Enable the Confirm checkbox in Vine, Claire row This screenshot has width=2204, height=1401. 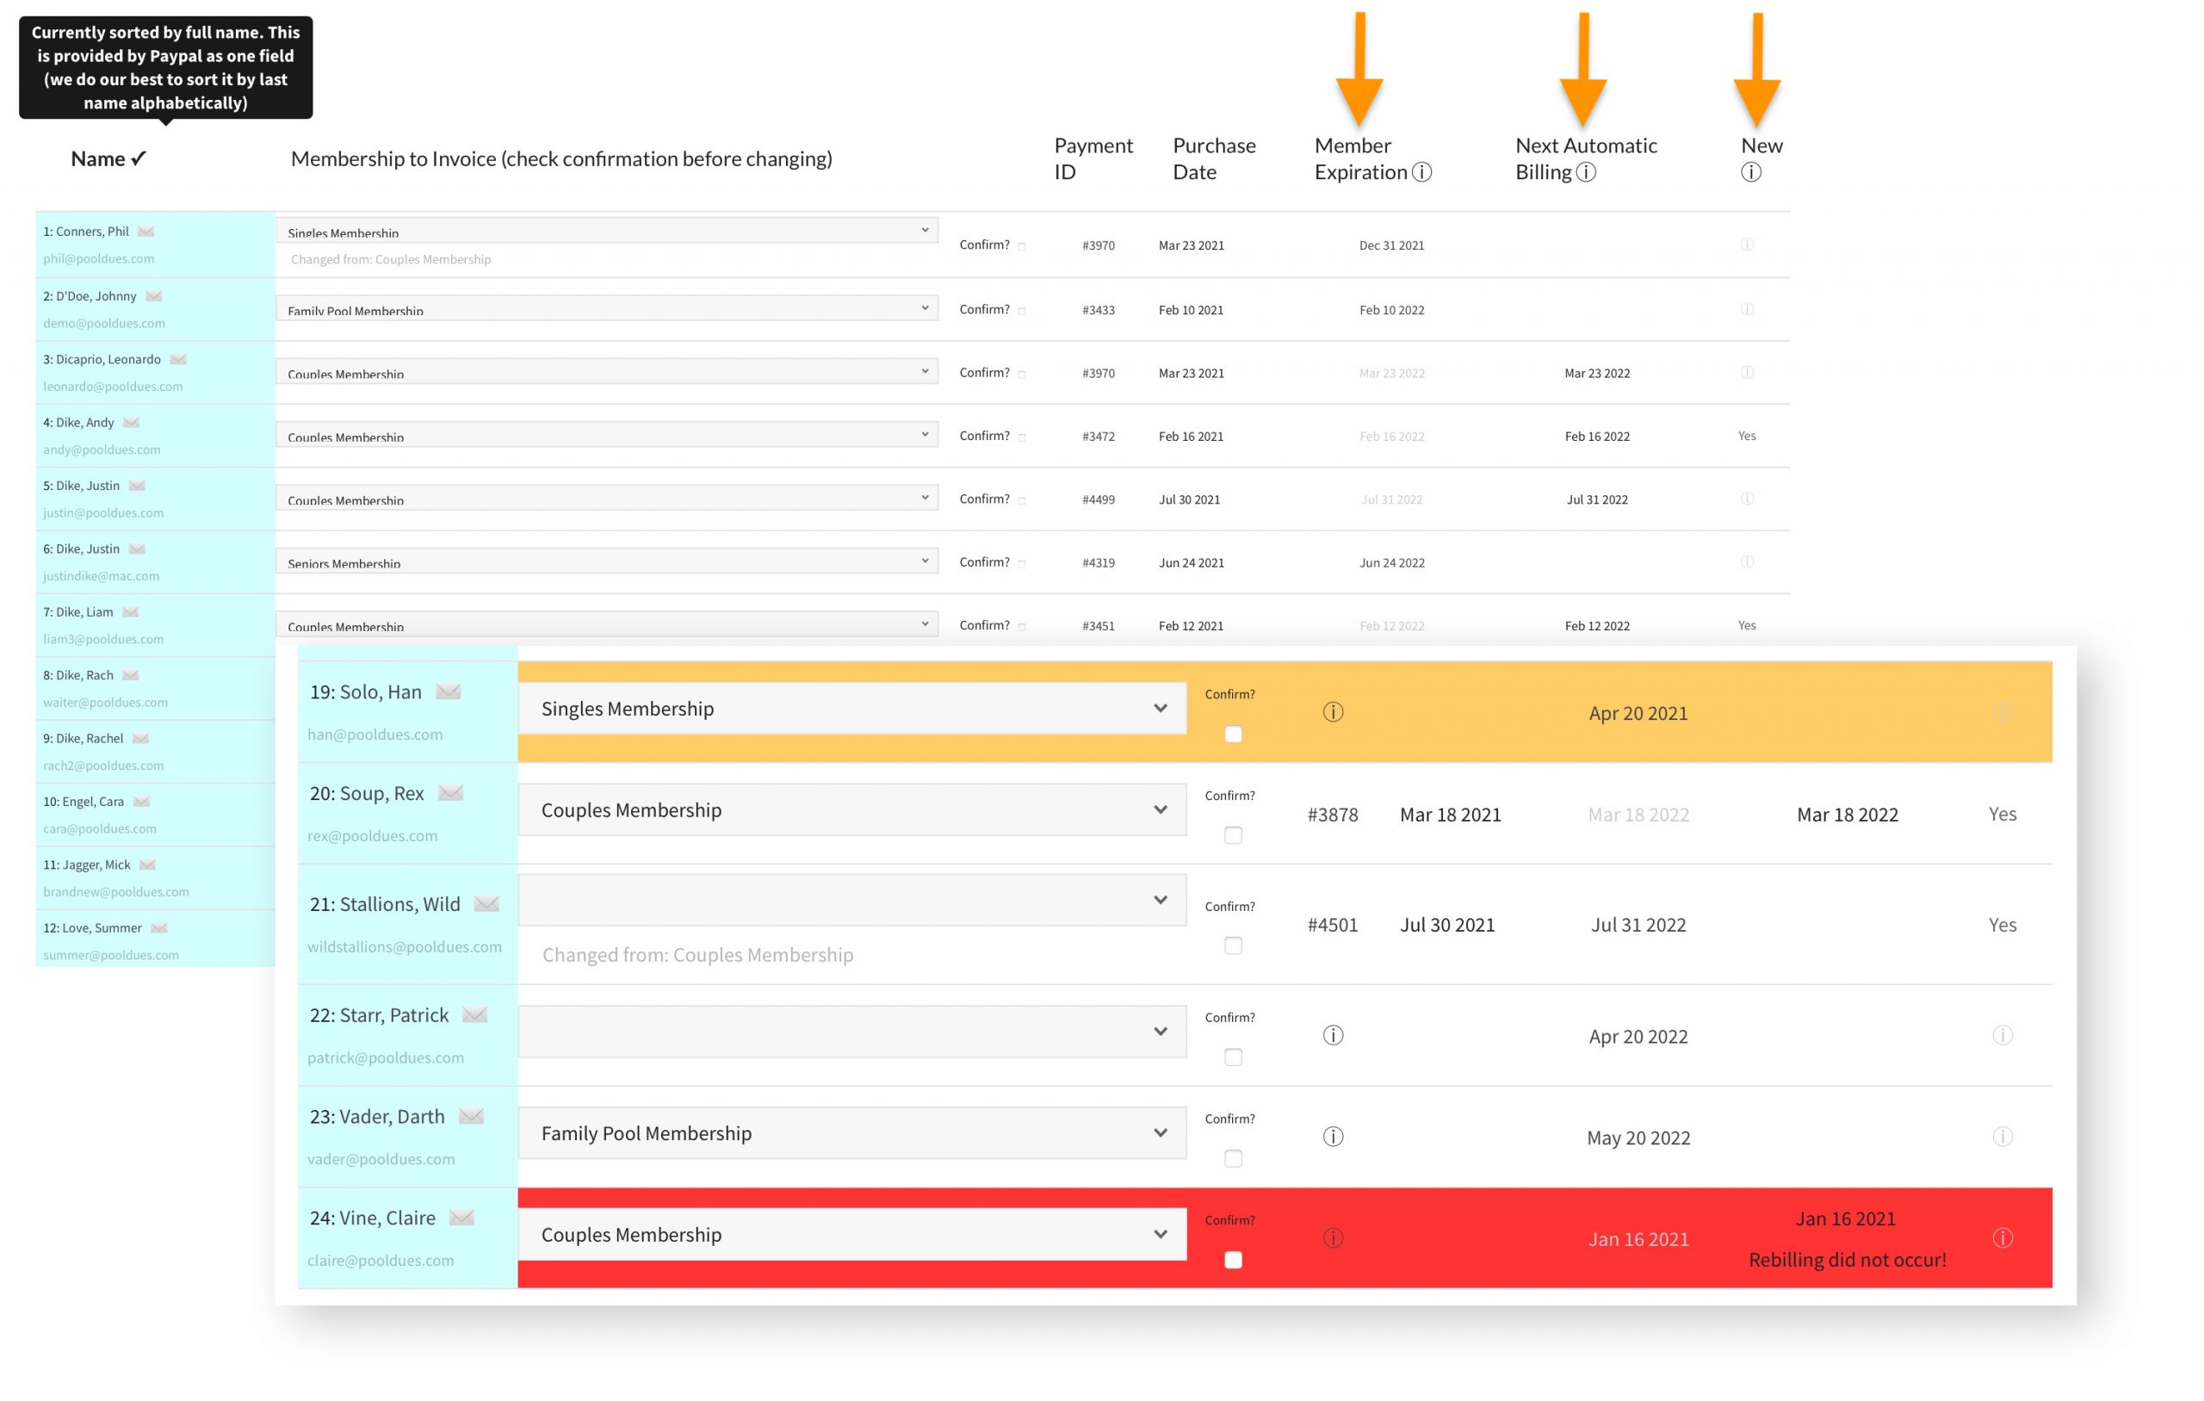[1233, 1260]
